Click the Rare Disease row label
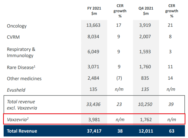Viewport: 188px width, 138px height. [x=21, y=67]
